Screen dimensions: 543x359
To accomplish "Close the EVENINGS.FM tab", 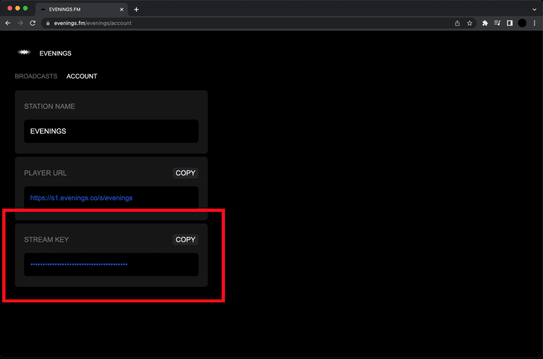I will tap(121, 9).
